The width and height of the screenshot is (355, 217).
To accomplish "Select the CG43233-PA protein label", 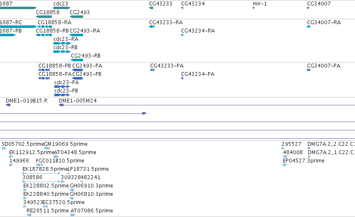I will (167, 66).
